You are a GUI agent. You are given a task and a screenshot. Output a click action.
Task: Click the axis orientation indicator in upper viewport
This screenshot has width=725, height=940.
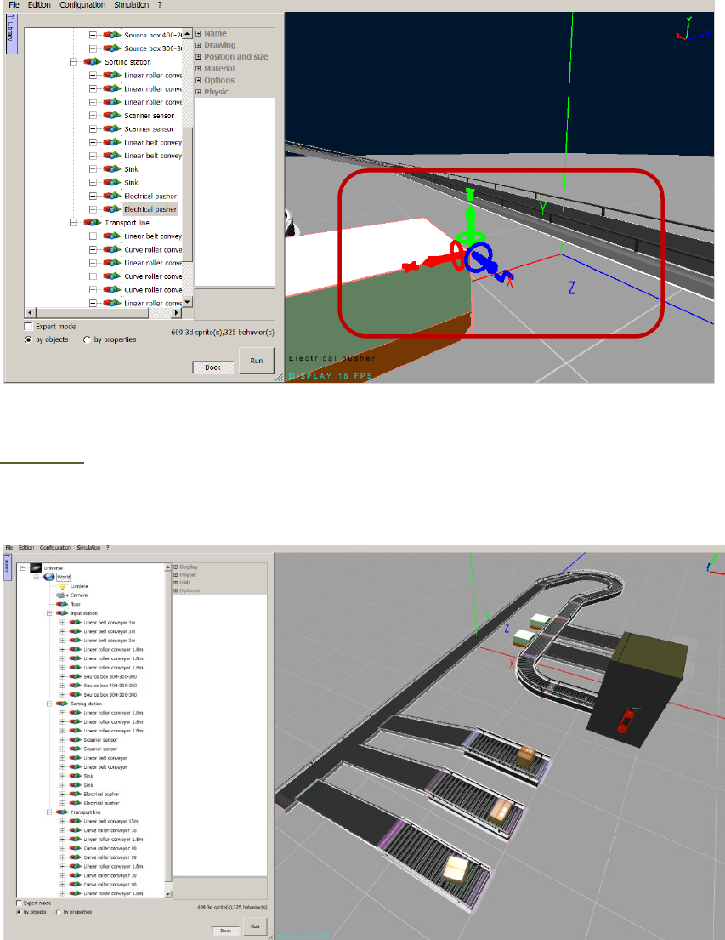(693, 30)
